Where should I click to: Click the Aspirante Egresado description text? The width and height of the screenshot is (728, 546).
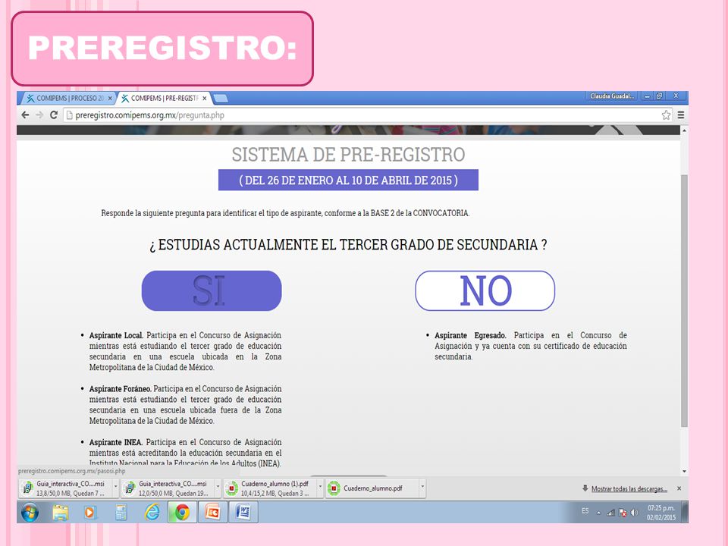tap(531, 346)
